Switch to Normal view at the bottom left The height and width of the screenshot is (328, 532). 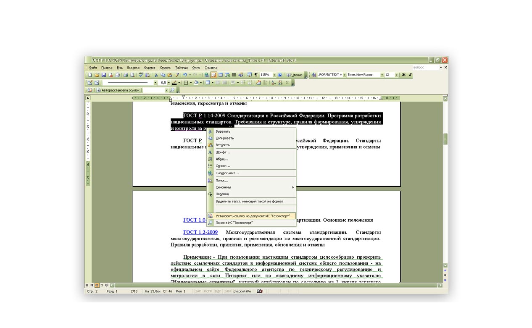tap(87, 286)
